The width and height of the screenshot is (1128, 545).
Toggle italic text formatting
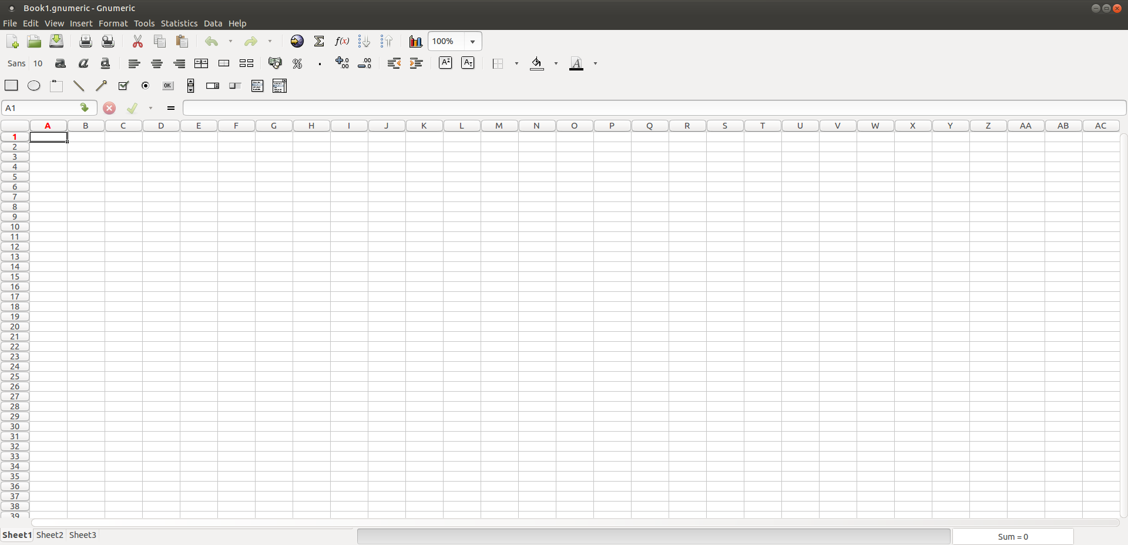[83, 63]
